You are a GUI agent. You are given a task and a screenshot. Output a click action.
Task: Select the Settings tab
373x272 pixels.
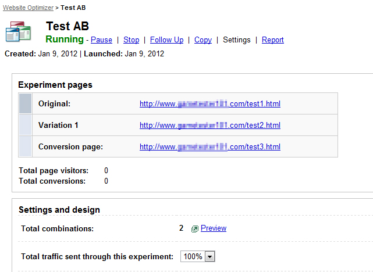(236, 40)
